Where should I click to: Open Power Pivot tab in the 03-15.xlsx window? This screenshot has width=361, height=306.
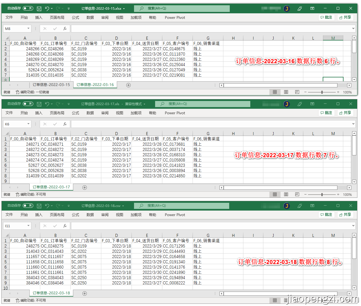(x=175, y=17)
